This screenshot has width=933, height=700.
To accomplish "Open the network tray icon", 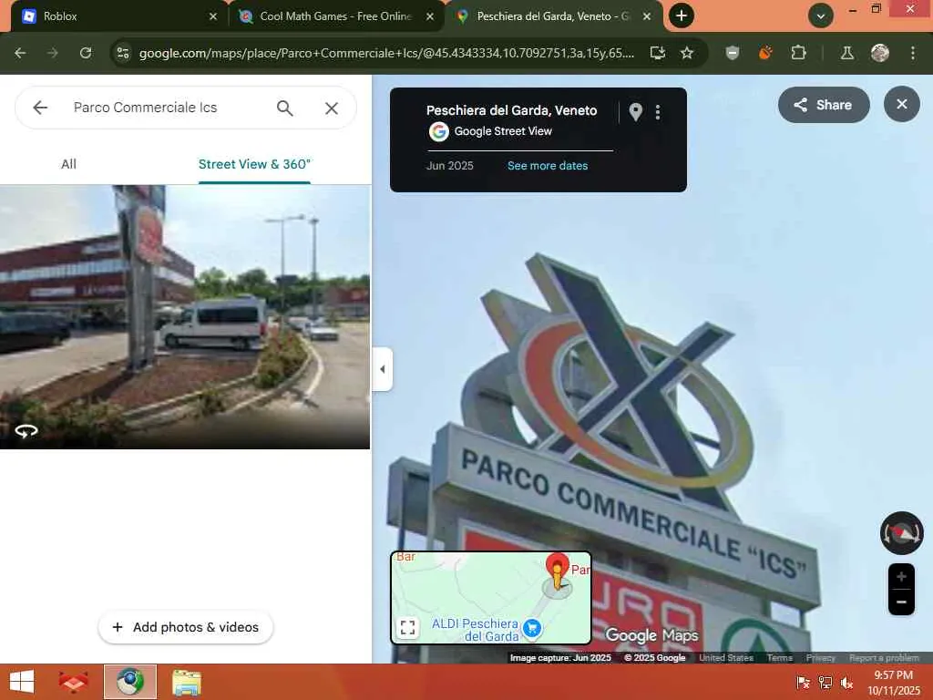I will point(825,683).
